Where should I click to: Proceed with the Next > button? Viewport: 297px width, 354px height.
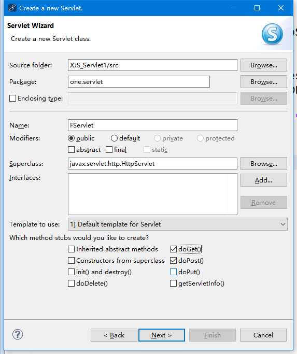[162, 335]
